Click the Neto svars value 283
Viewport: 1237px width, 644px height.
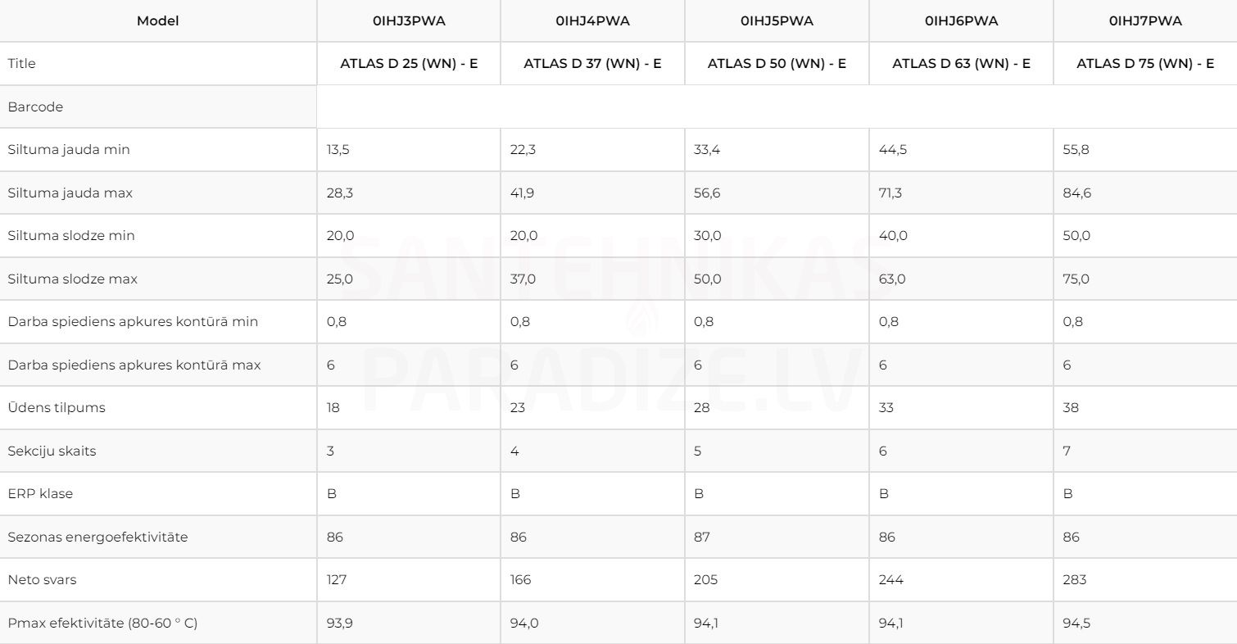(x=1075, y=580)
